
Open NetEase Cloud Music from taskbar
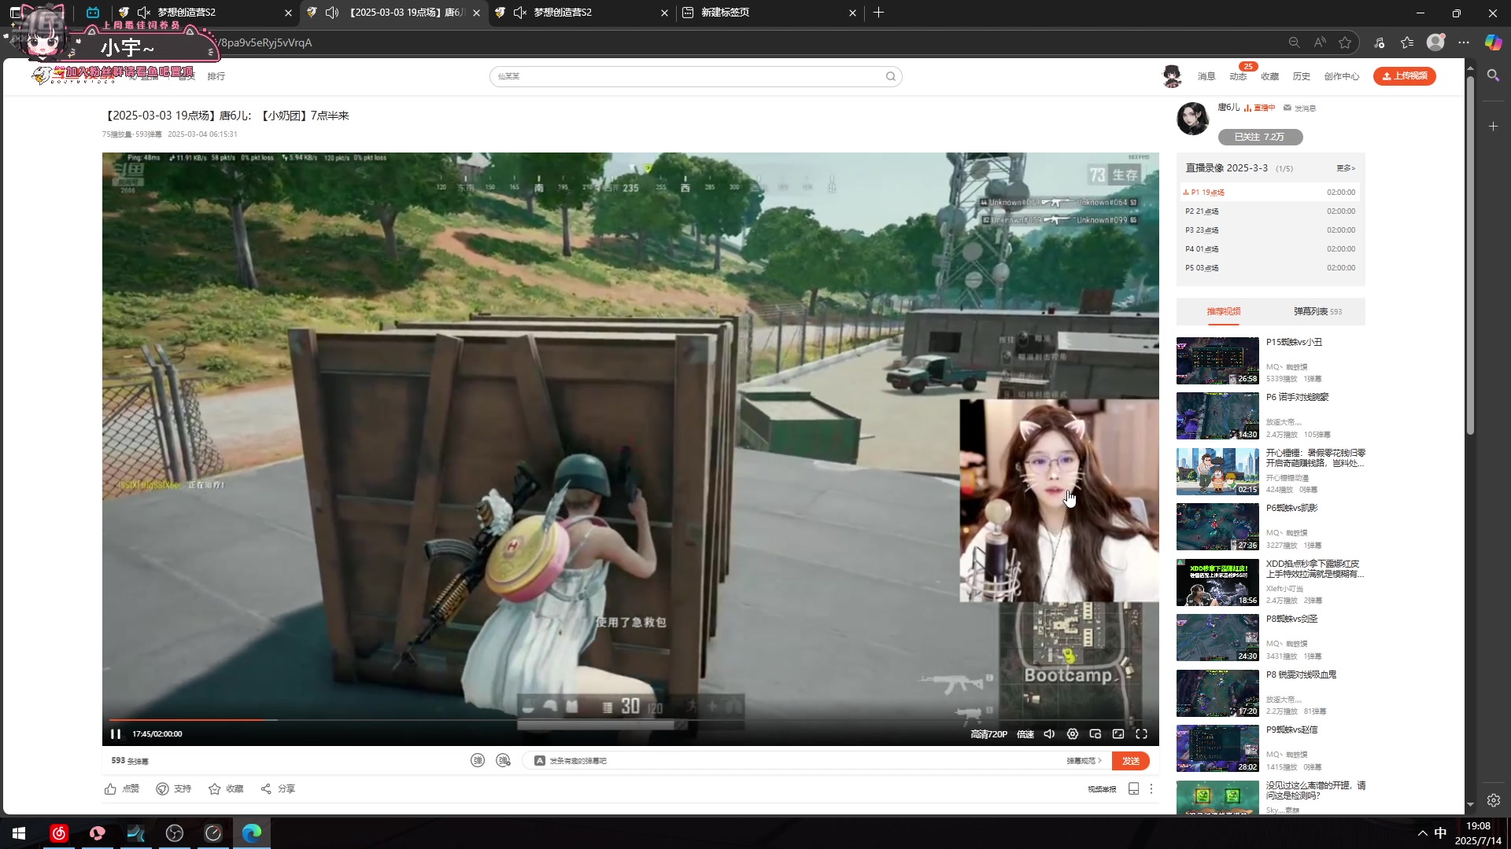pyautogui.click(x=59, y=833)
